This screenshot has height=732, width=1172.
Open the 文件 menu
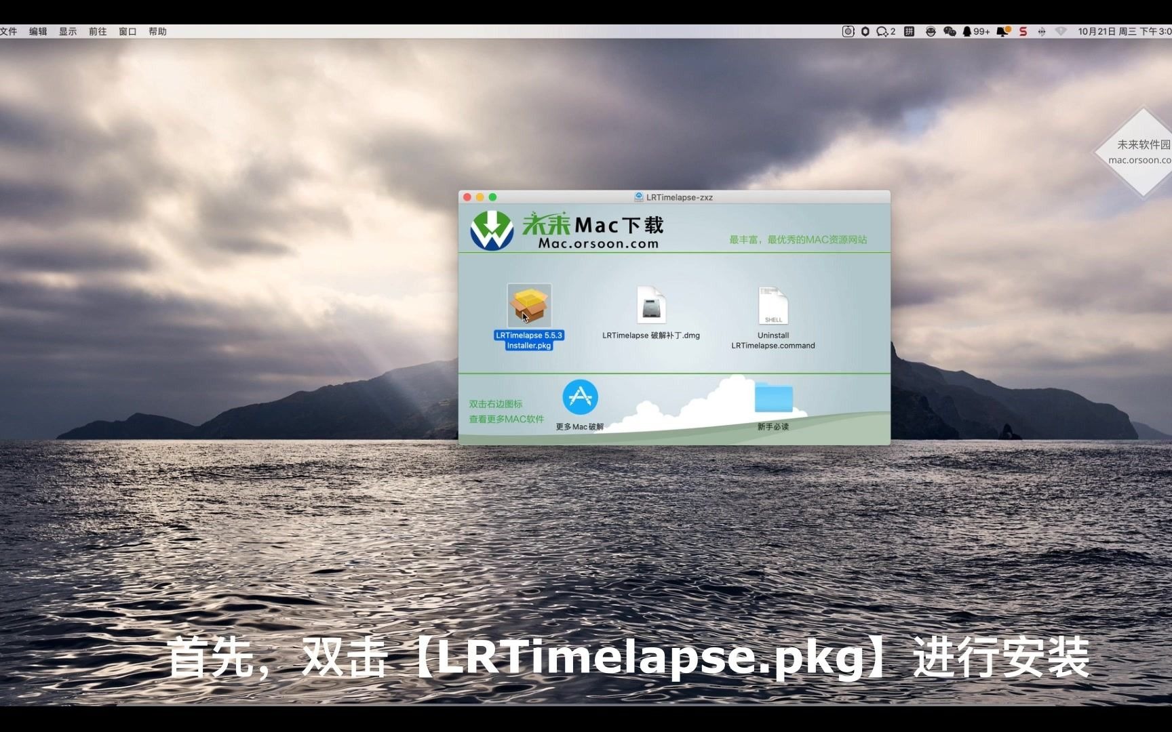click(8, 31)
